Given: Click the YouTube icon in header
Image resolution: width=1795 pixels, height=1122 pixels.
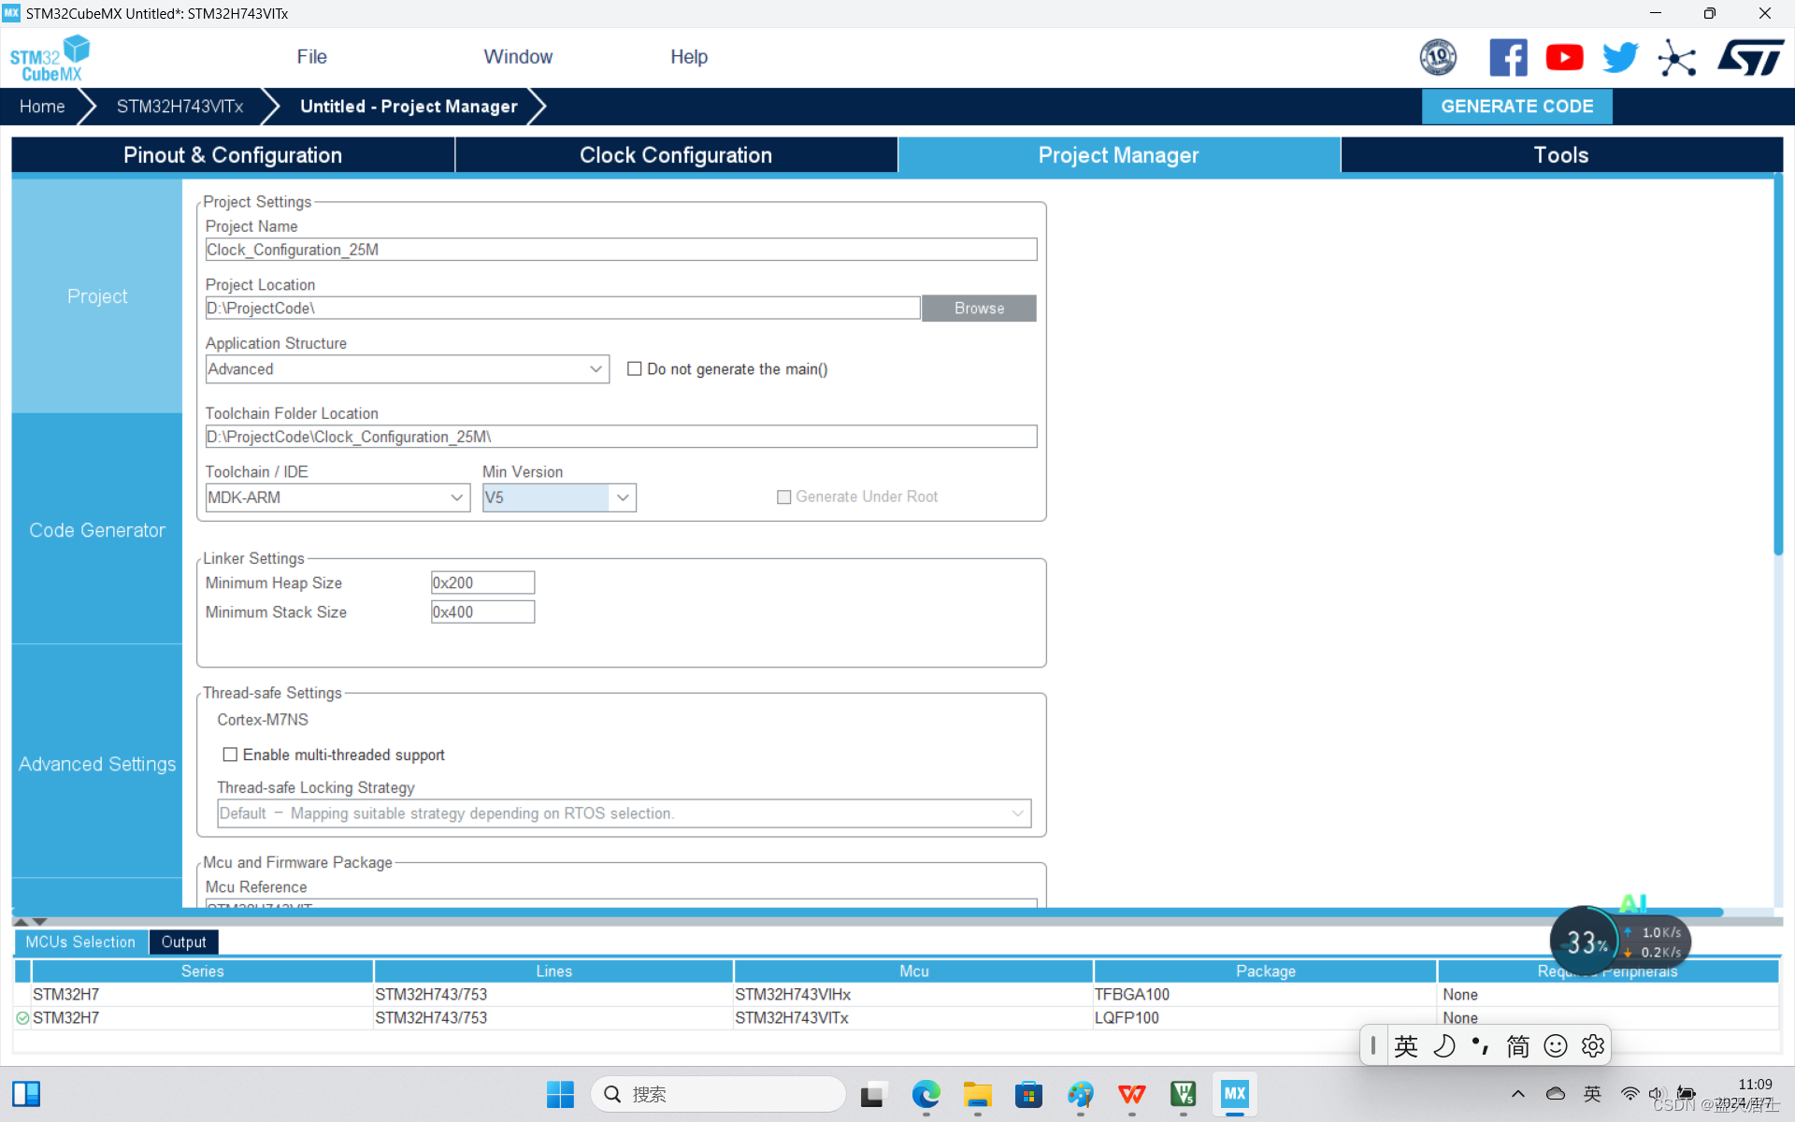Looking at the screenshot, I should [1564, 58].
